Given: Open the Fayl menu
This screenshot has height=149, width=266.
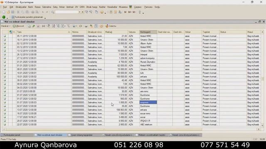Looking at the screenshot, I should pos(5,7).
